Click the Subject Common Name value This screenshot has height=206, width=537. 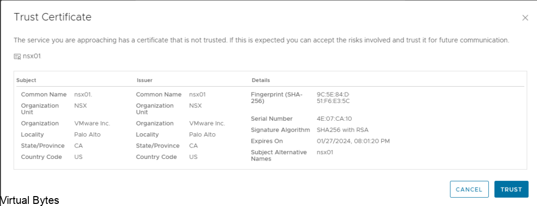(83, 95)
